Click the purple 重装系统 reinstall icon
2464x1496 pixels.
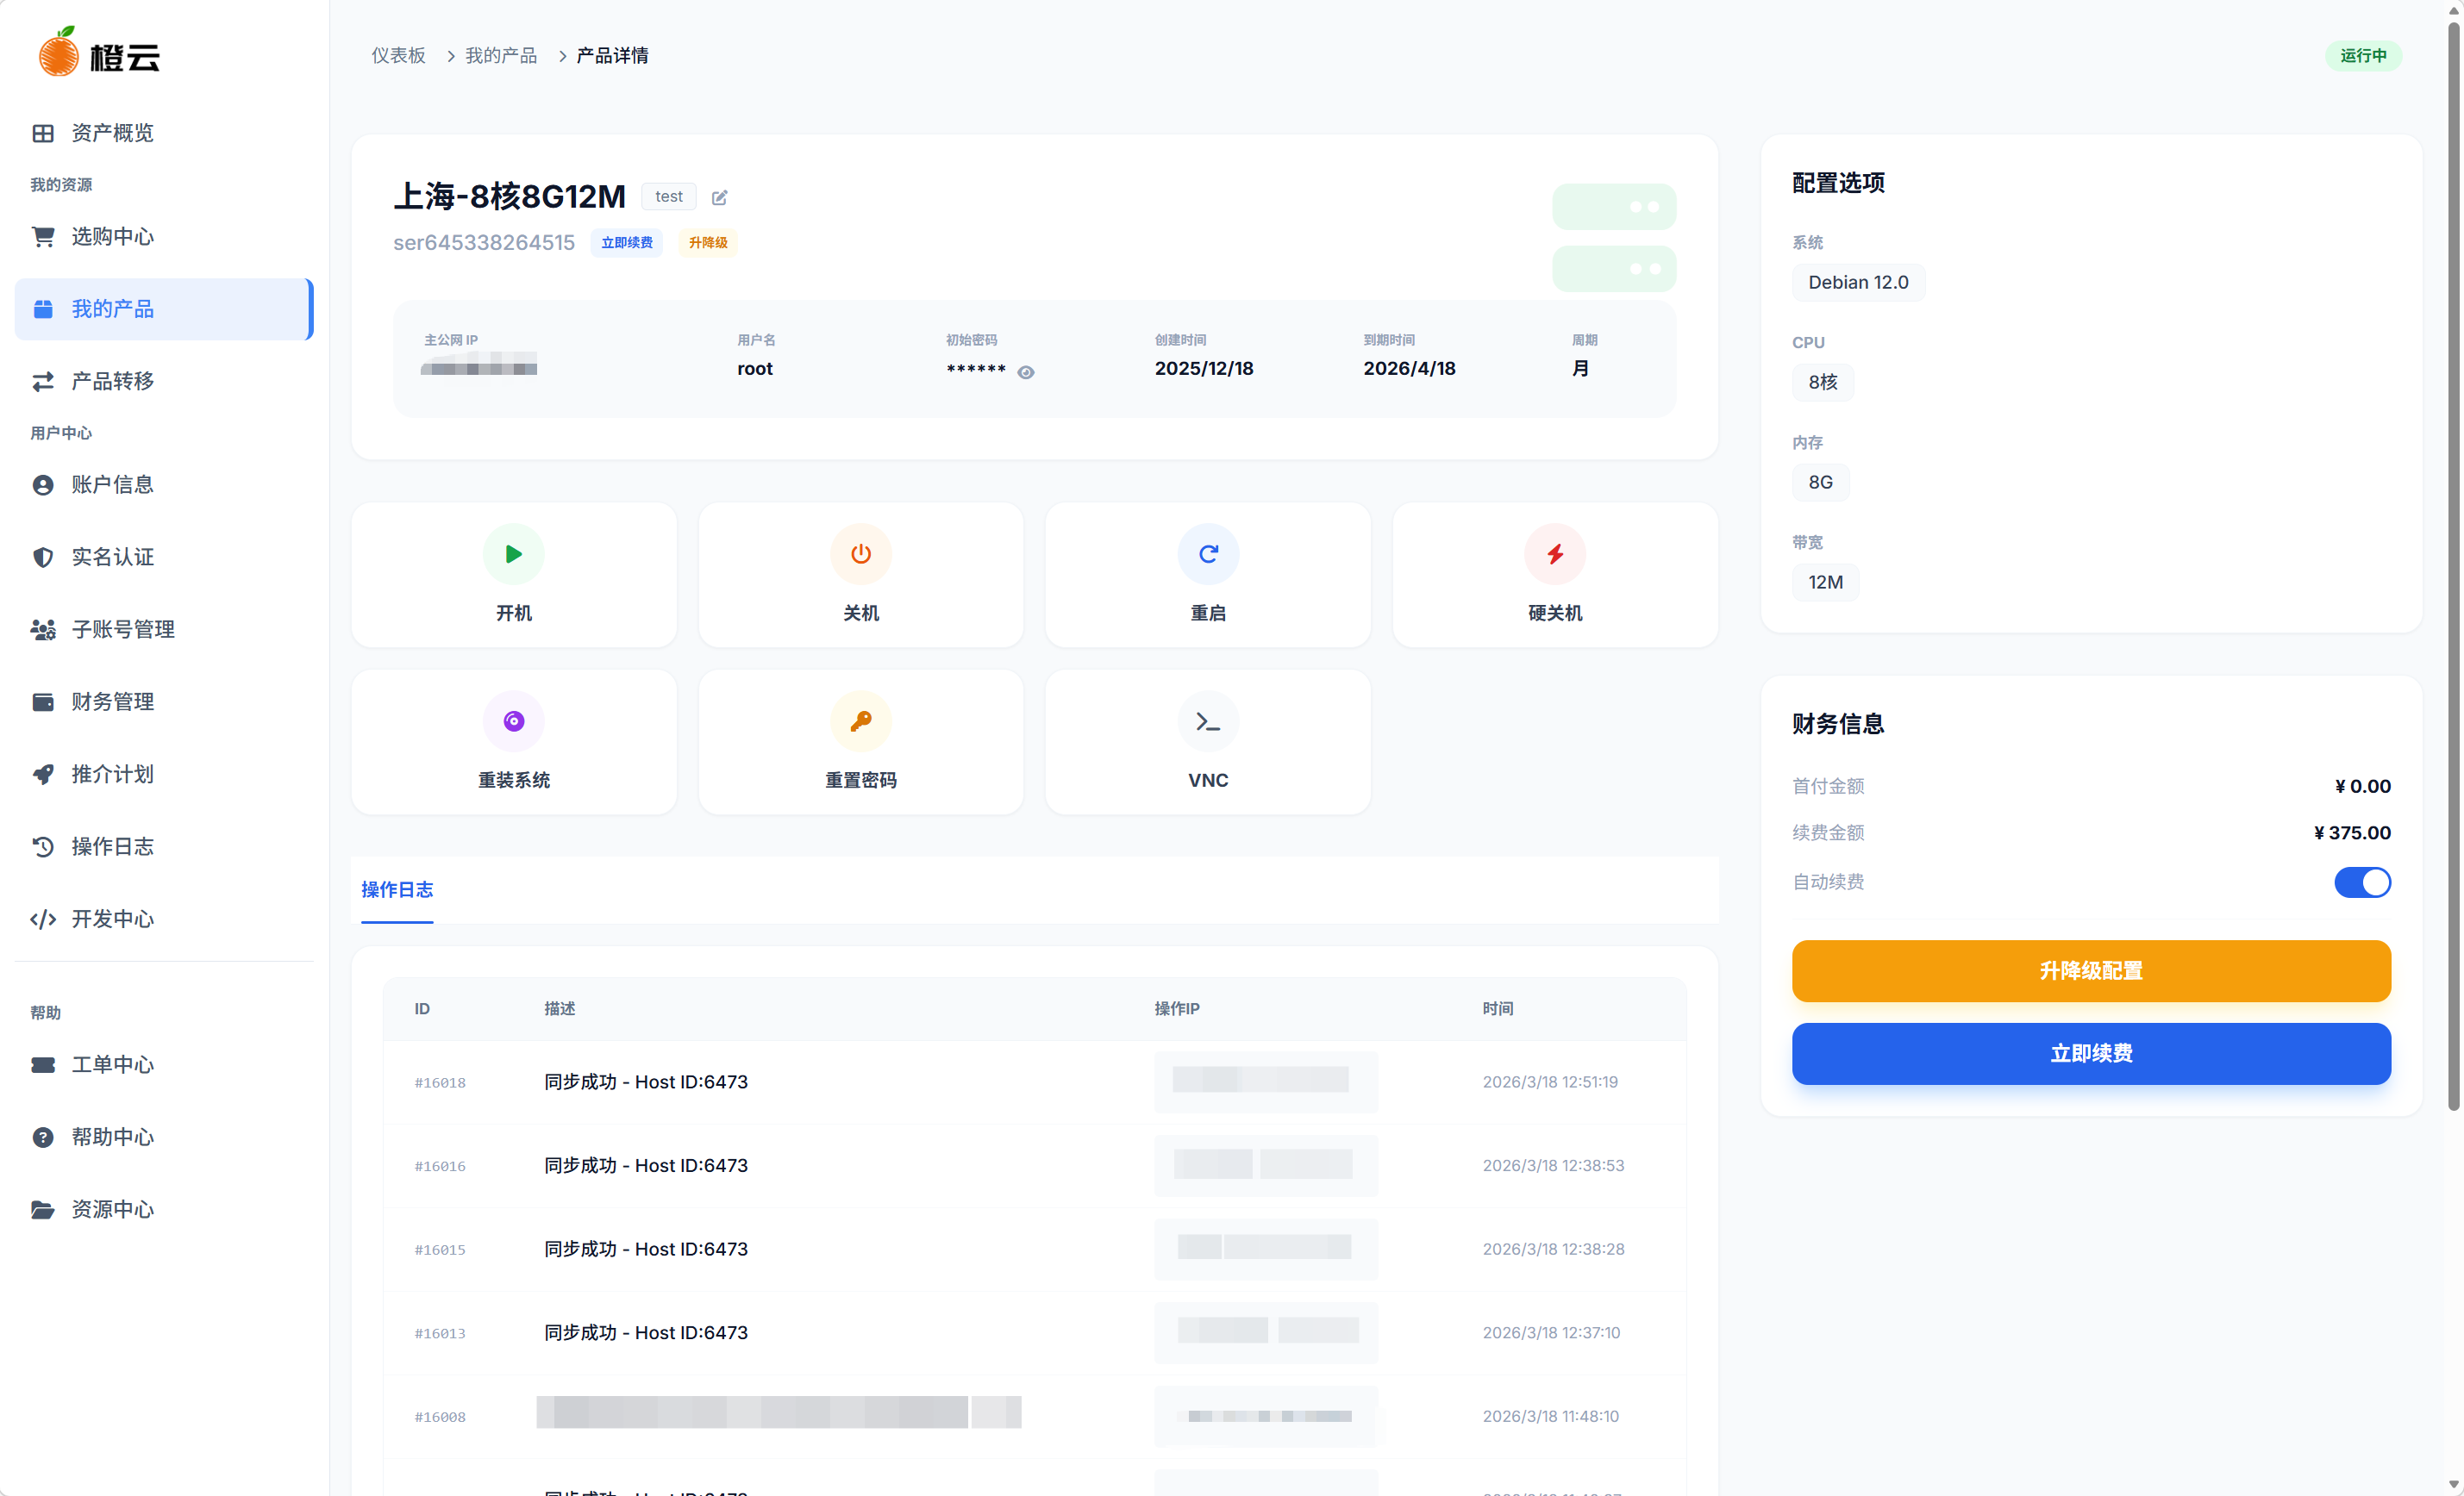pyautogui.click(x=513, y=720)
